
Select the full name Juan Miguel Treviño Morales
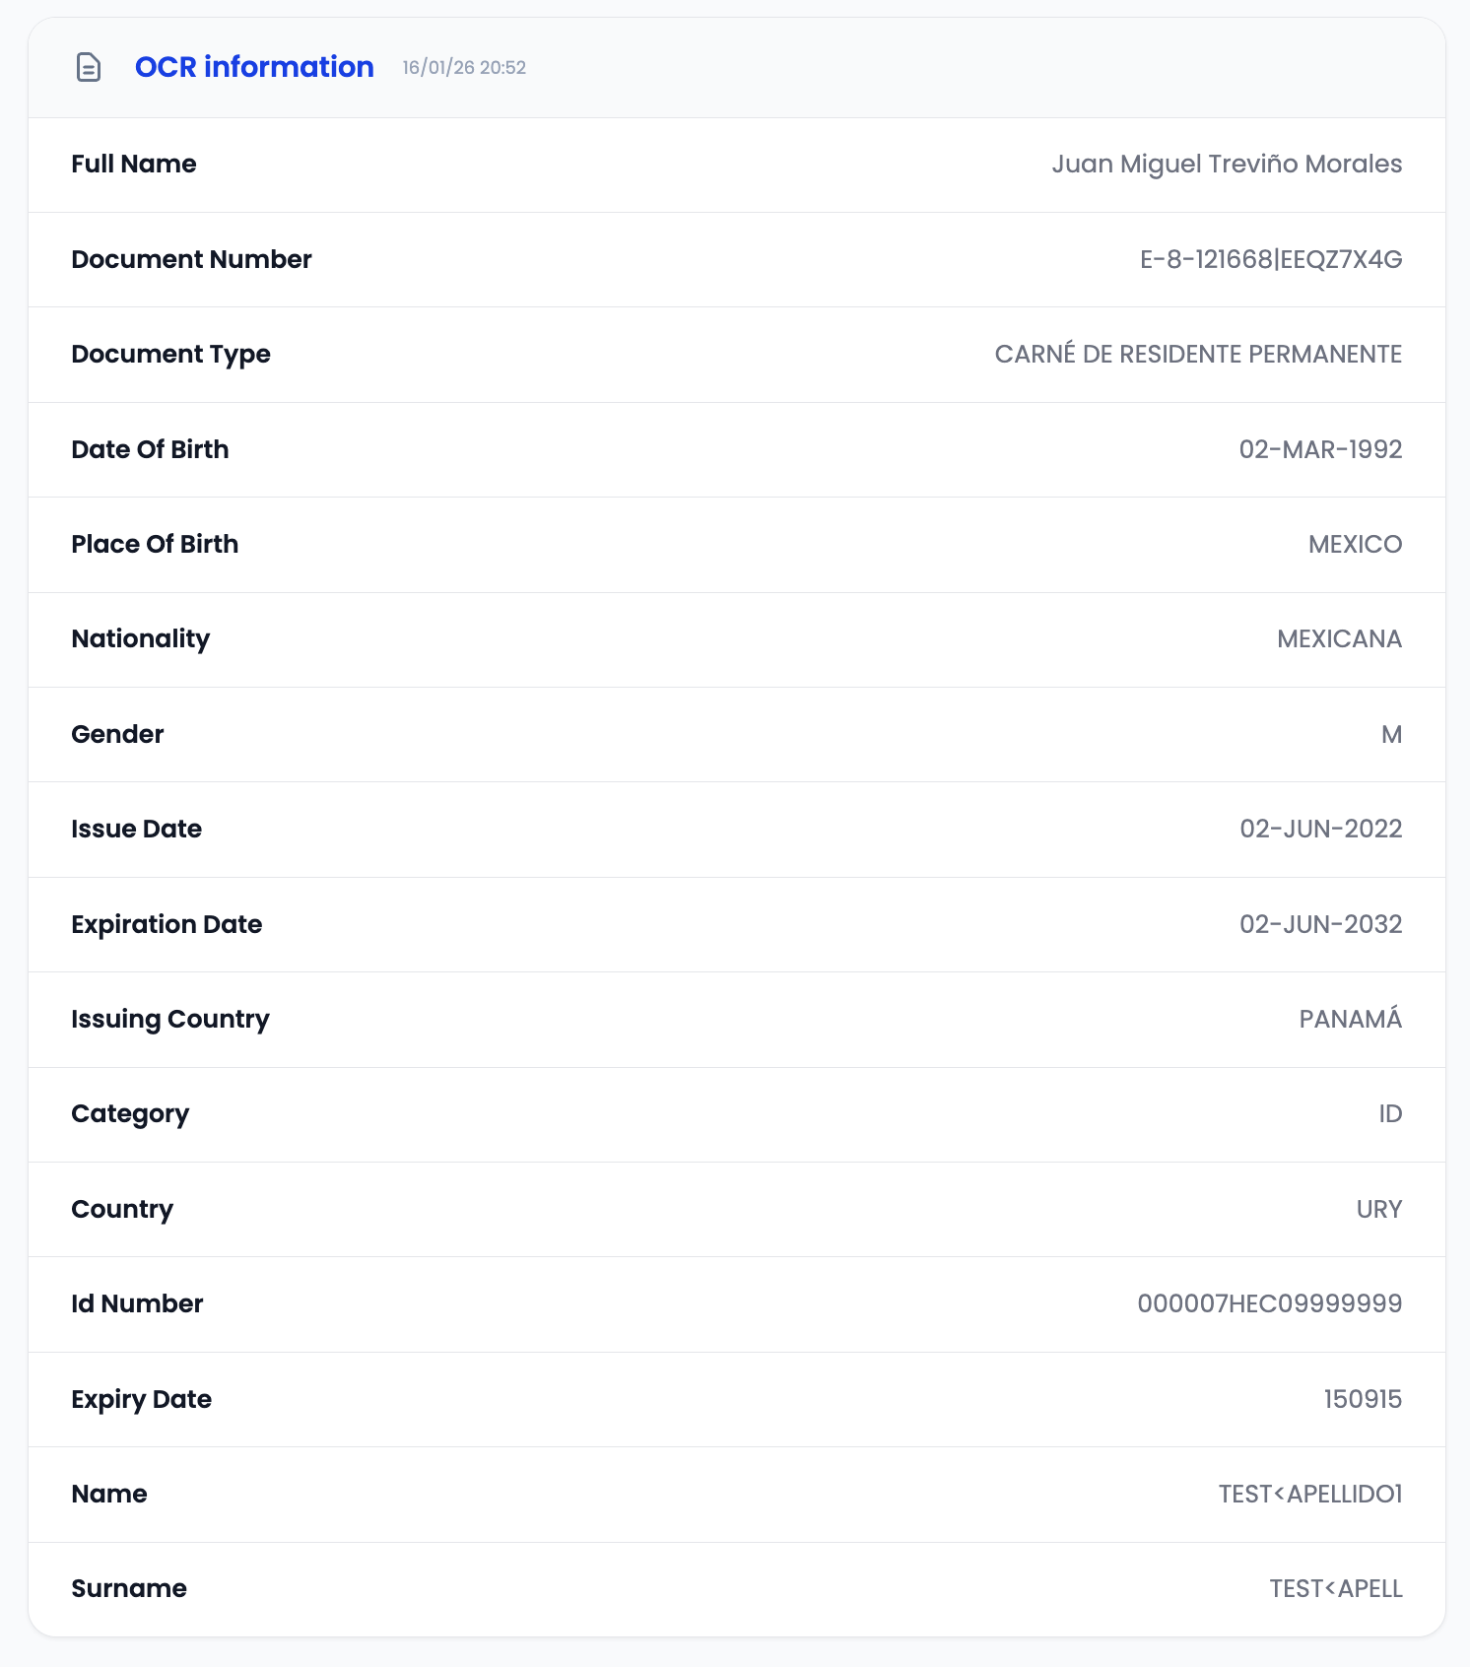pyautogui.click(x=1226, y=165)
